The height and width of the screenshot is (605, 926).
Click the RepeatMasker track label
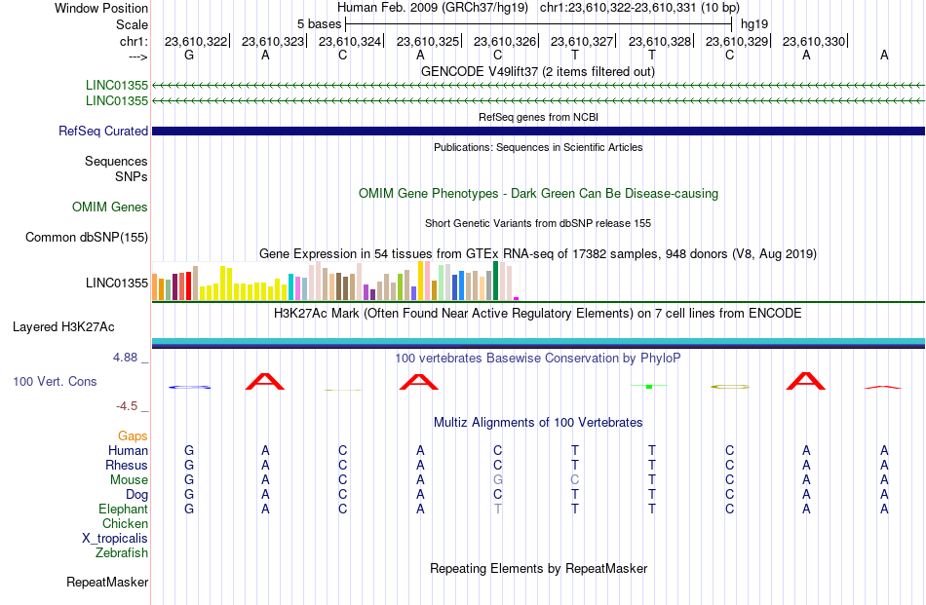pyautogui.click(x=107, y=582)
